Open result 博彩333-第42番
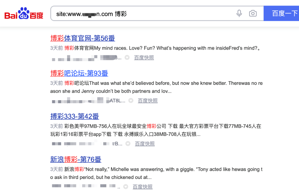The image size is (299, 194). (74, 116)
